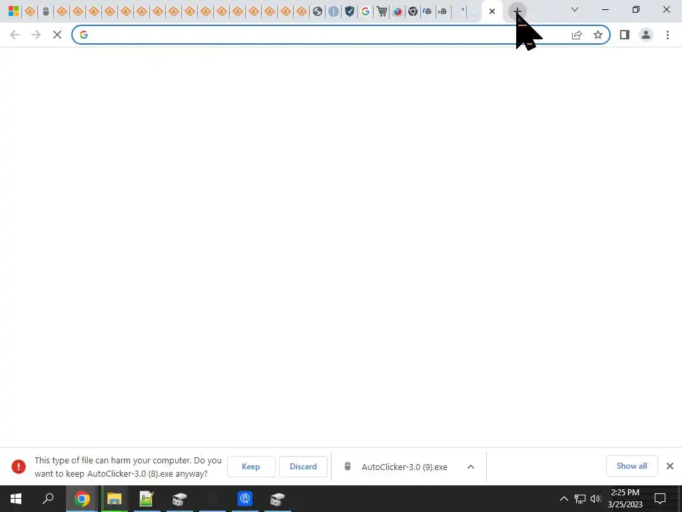Switch to the Google favicon tab

(366, 11)
